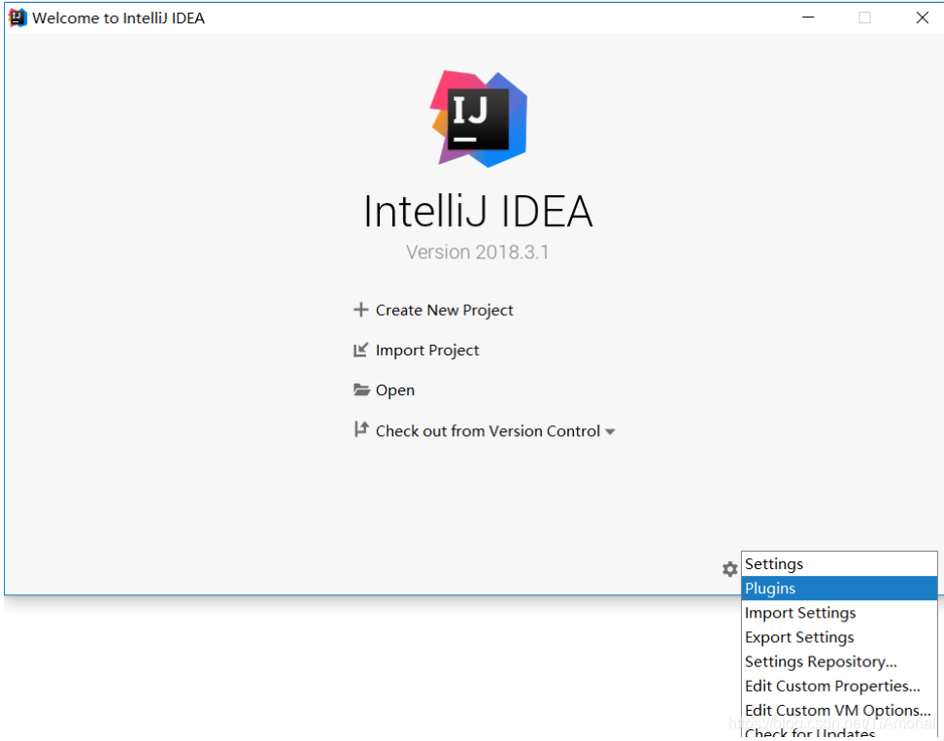Click the plus icon beside Create New Project
The width and height of the screenshot is (944, 741).
(x=360, y=310)
